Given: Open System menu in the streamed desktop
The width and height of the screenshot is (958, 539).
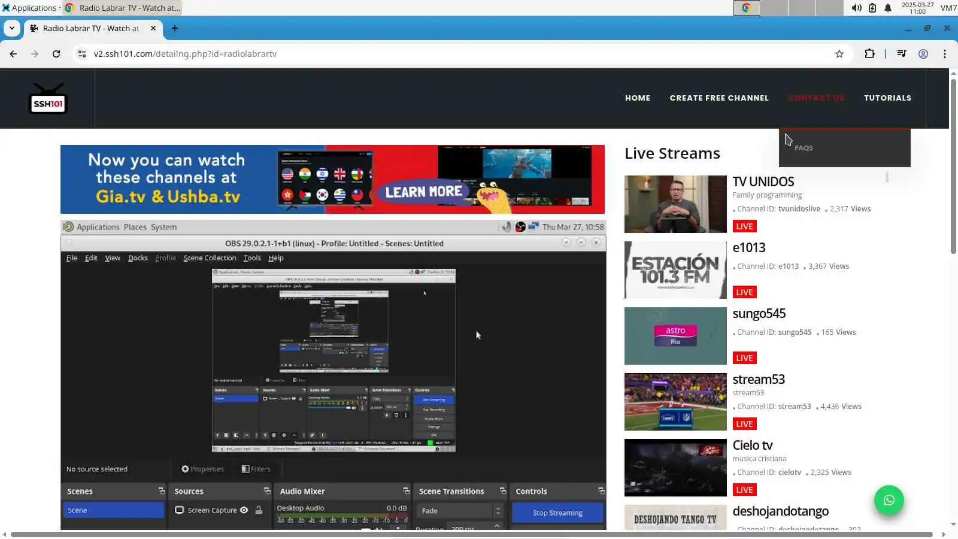Looking at the screenshot, I should tap(163, 227).
